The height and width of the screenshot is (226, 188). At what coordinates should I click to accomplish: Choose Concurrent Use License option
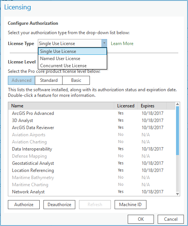coord(72,66)
